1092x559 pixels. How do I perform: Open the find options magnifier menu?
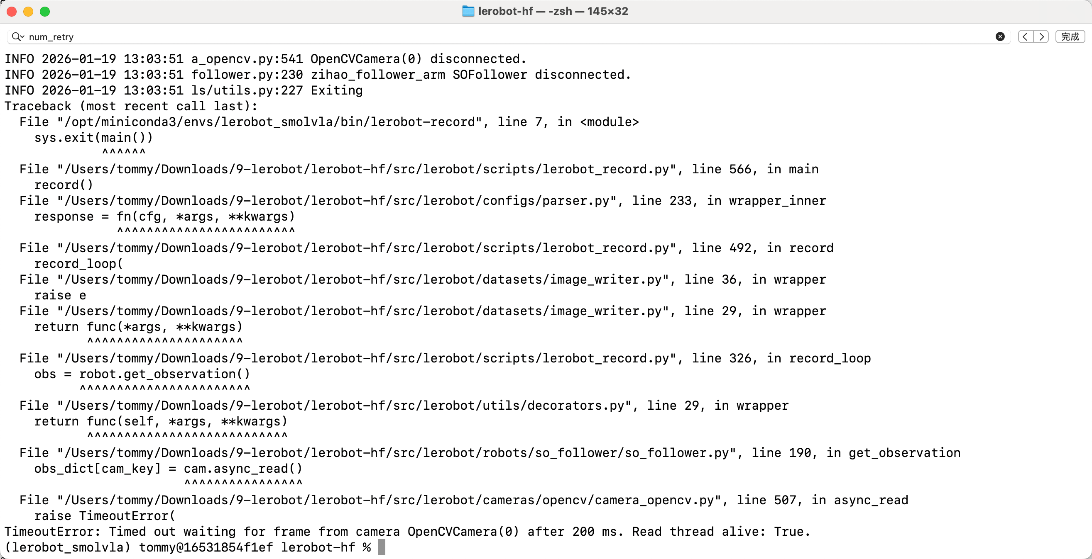pos(18,37)
